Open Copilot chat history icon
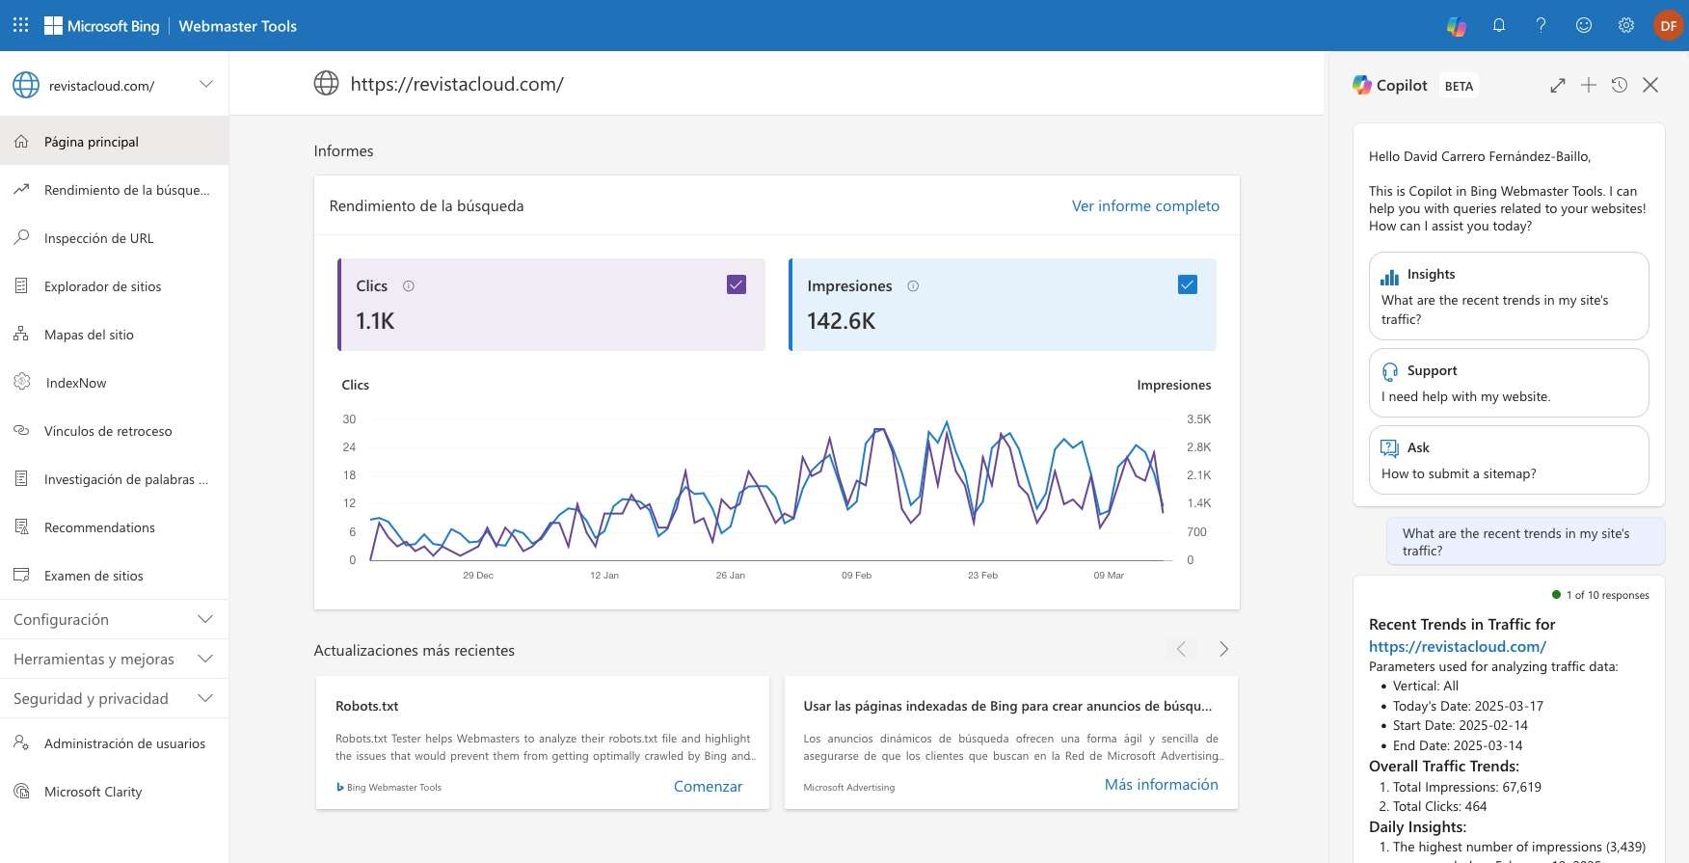 click(x=1620, y=85)
